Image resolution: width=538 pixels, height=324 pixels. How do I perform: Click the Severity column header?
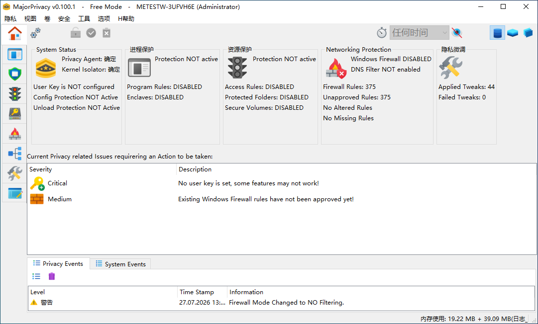[x=102, y=169]
